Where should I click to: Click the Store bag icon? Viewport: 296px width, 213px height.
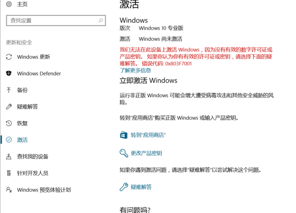[x=124, y=135]
